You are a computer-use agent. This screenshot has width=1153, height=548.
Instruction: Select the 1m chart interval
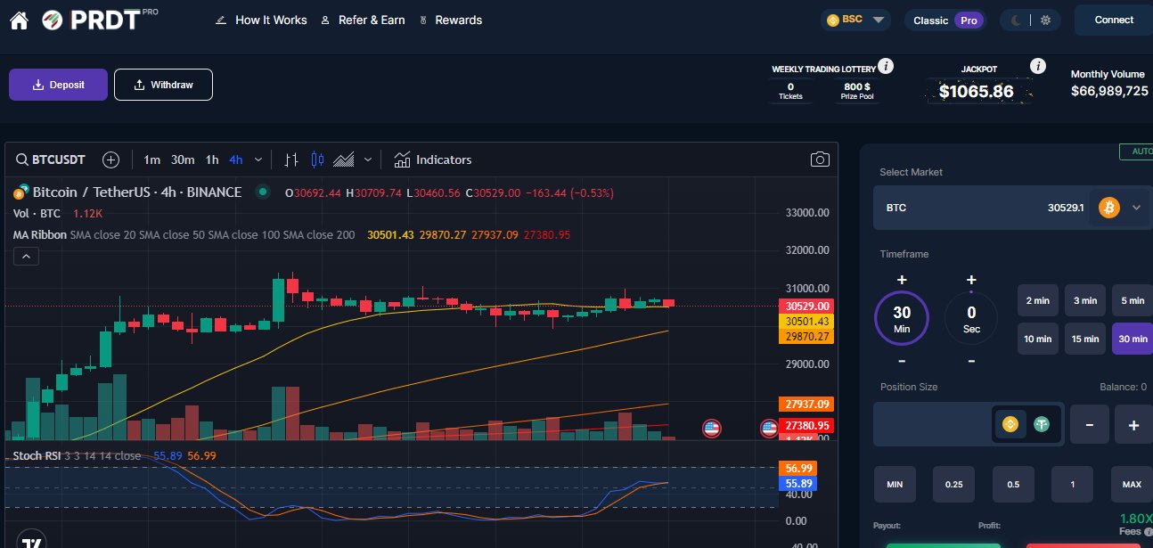point(152,159)
